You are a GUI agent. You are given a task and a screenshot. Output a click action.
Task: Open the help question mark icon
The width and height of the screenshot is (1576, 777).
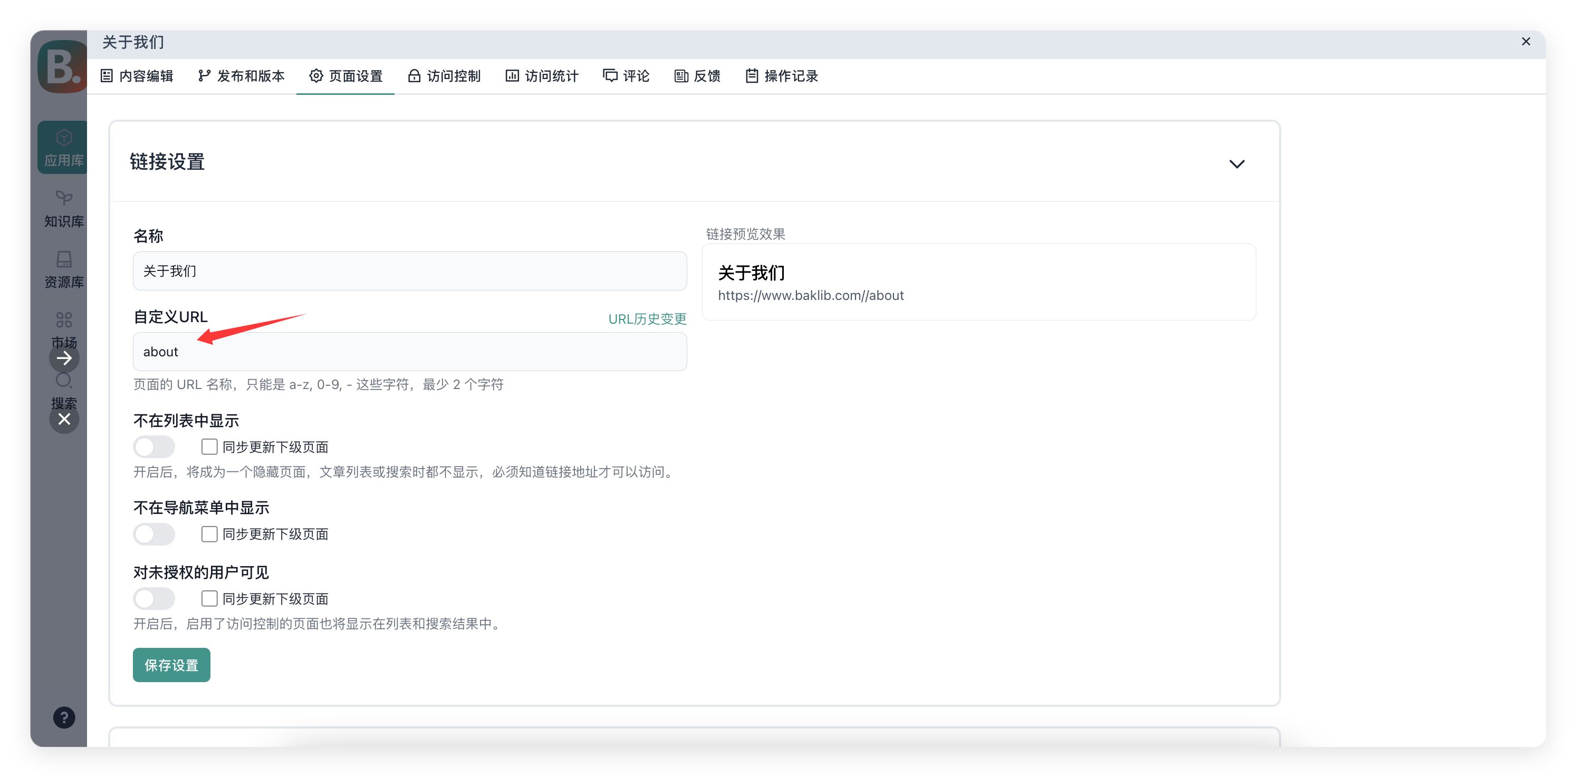(64, 717)
